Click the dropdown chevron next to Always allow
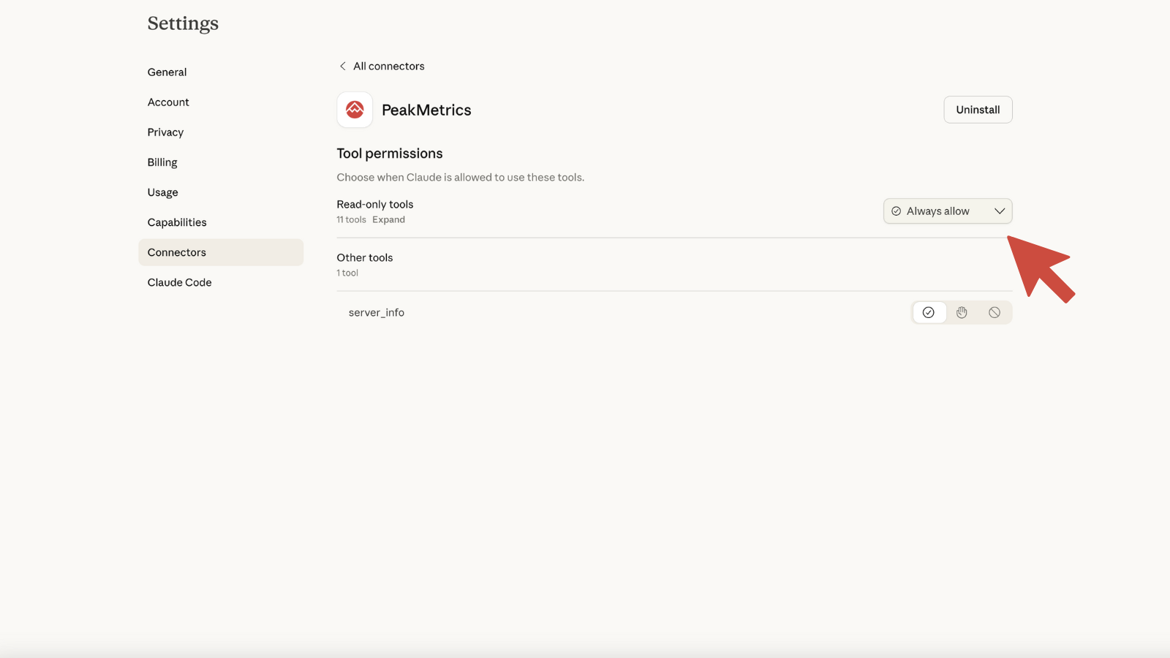The width and height of the screenshot is (1170, 658). click(x=1000, y=211)
